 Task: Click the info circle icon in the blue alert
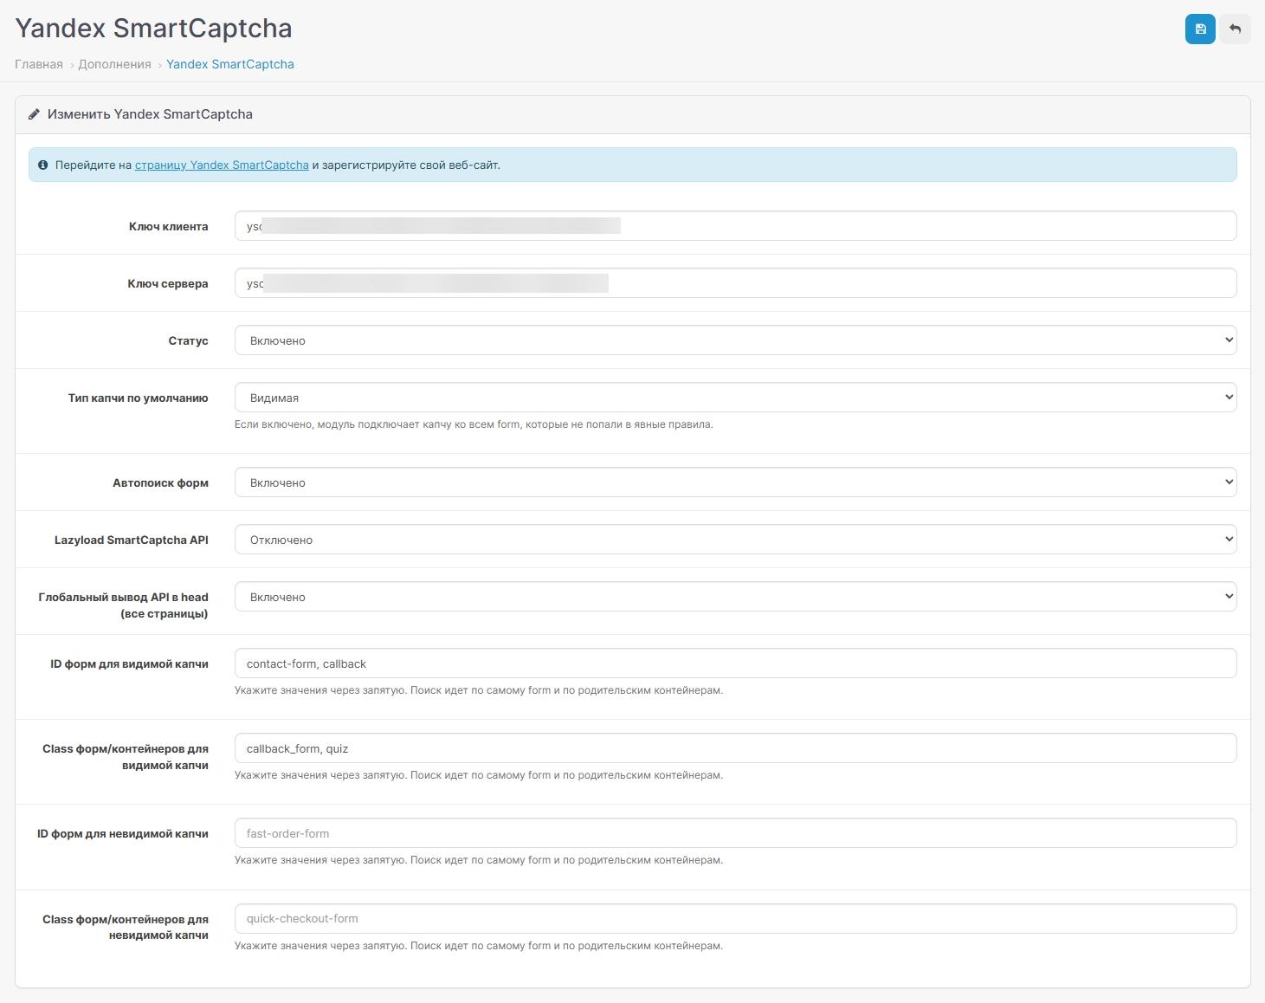[x=42, y=165]
